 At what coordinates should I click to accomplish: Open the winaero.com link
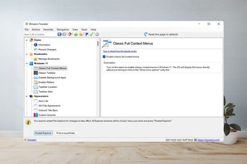tap(208, 140)
